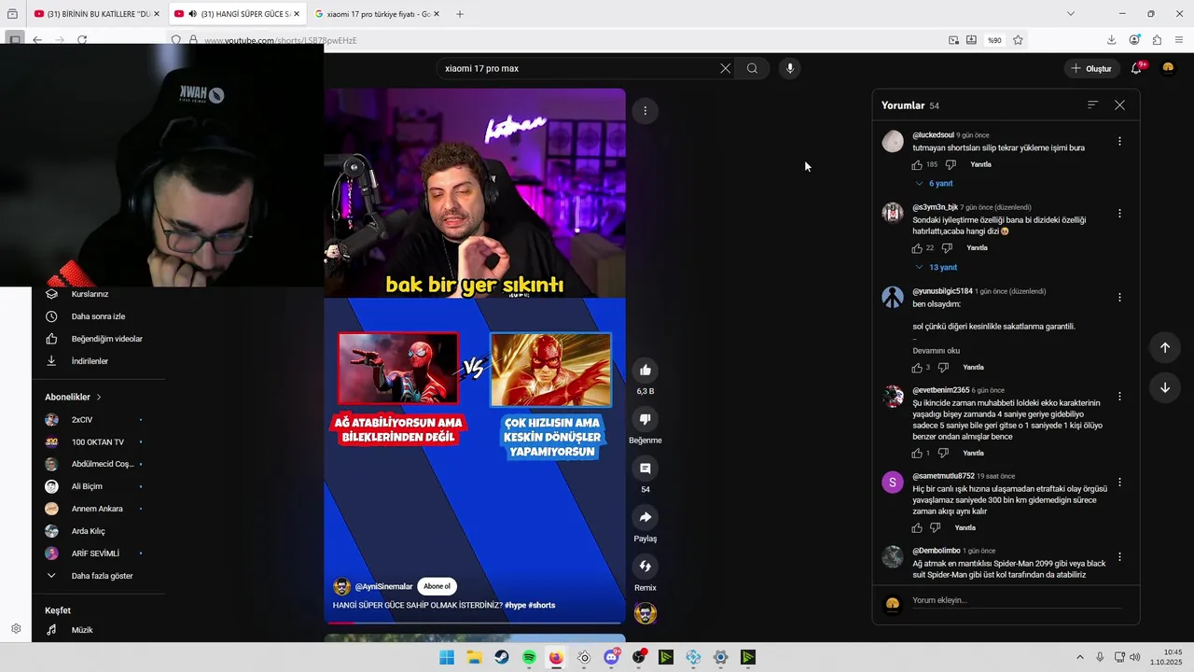Open Steam from the taskbar
This screenshot has width=1194, height=672.
(502, 657)
